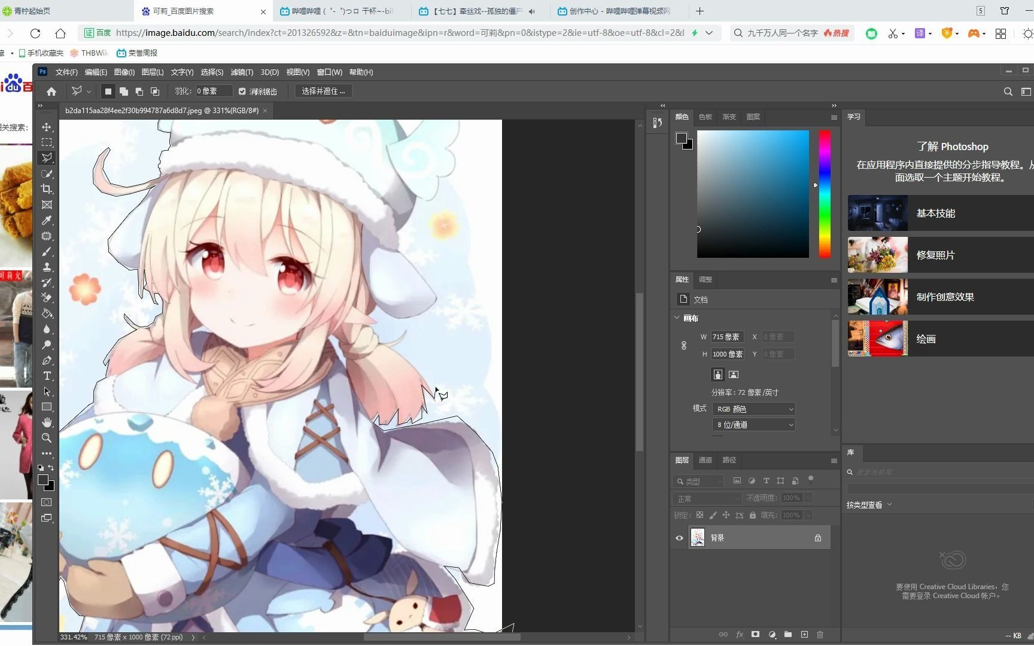Select the Brush tool
The width and height of the screenshot is (1034, 646).
coord(47,251)
